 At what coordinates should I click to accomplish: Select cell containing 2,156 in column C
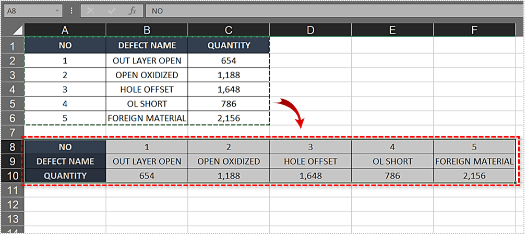click(229, 118)
